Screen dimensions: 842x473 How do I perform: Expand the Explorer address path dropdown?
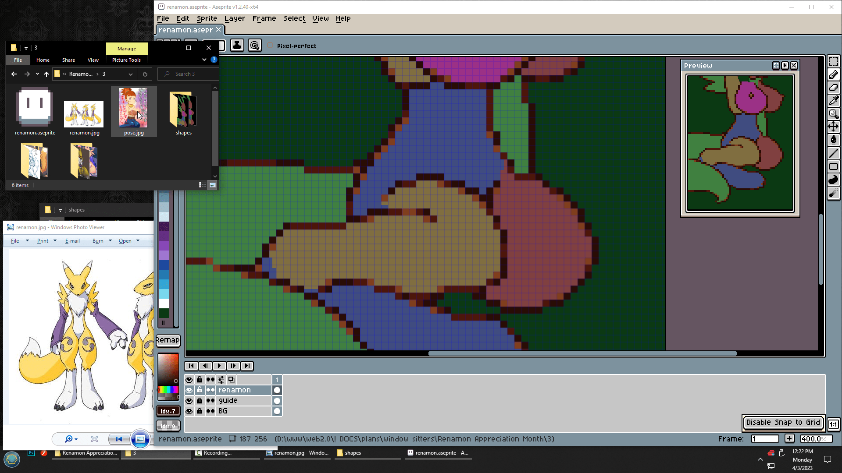(130, 74)
